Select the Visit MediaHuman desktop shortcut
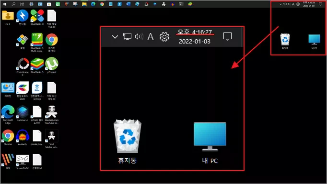Screen dimensions: 327x184 [x=51, y=139]
